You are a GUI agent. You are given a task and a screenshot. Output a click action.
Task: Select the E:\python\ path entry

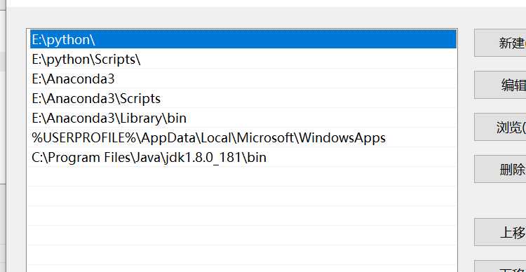click(243, 39)
